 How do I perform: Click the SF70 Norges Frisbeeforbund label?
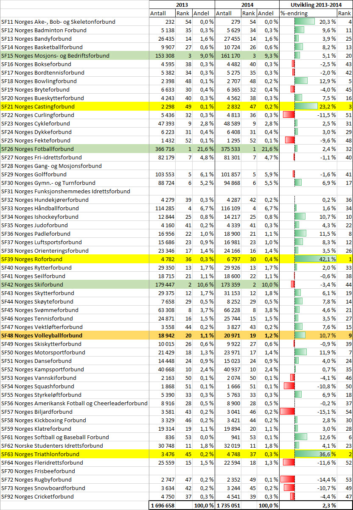38,471
